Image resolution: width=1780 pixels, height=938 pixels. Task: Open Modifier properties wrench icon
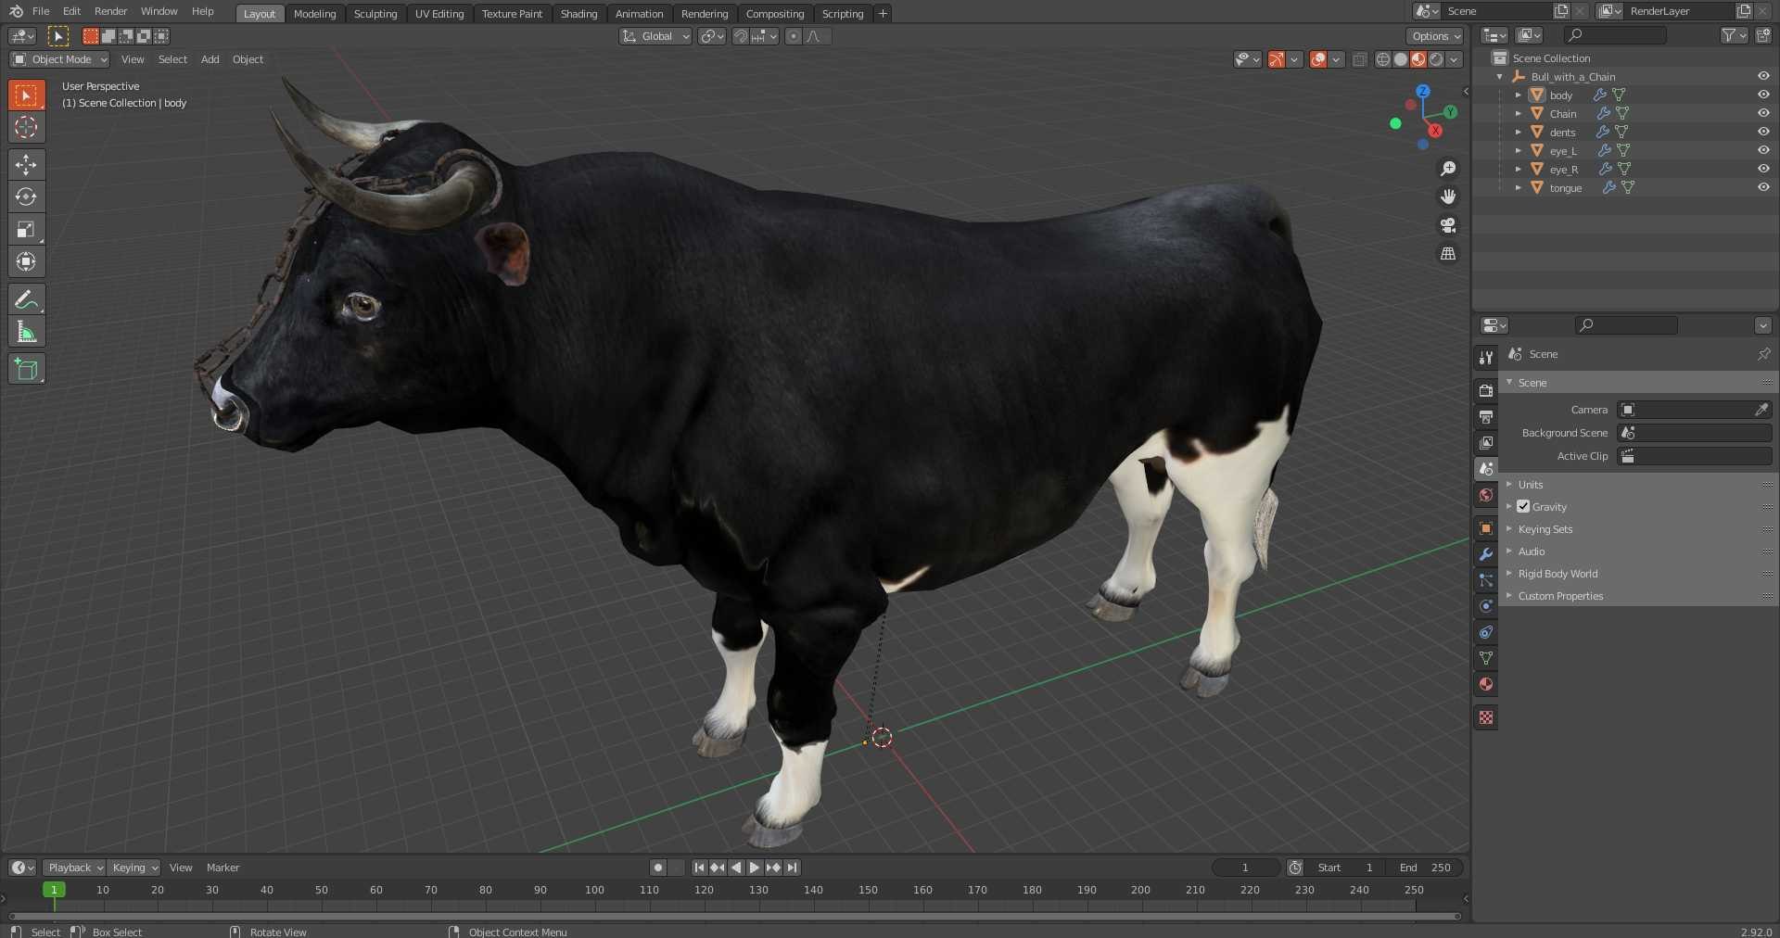pyautogui.click(x=1486, y=554)
